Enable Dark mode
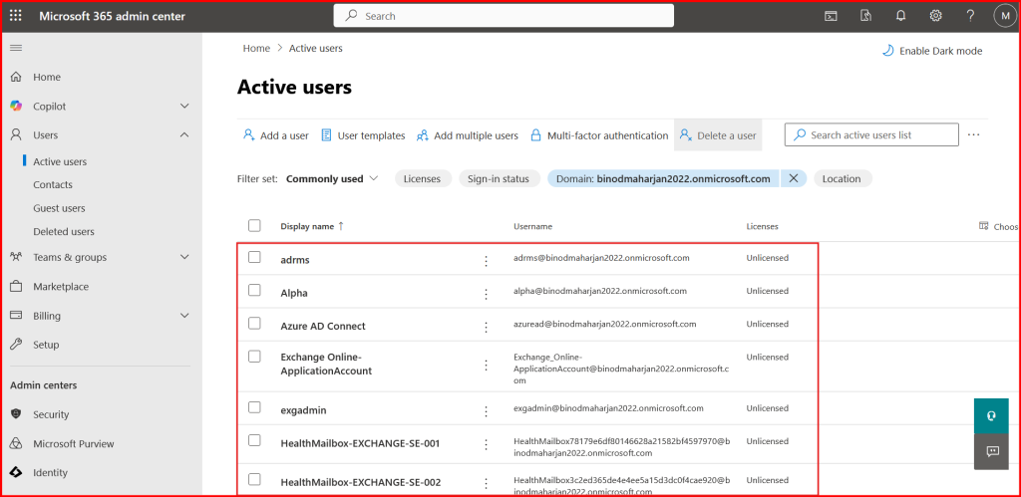 (932, 51)
